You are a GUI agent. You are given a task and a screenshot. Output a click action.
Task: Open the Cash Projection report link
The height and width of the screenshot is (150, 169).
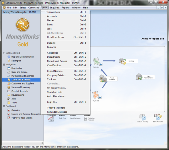point(89,118)
